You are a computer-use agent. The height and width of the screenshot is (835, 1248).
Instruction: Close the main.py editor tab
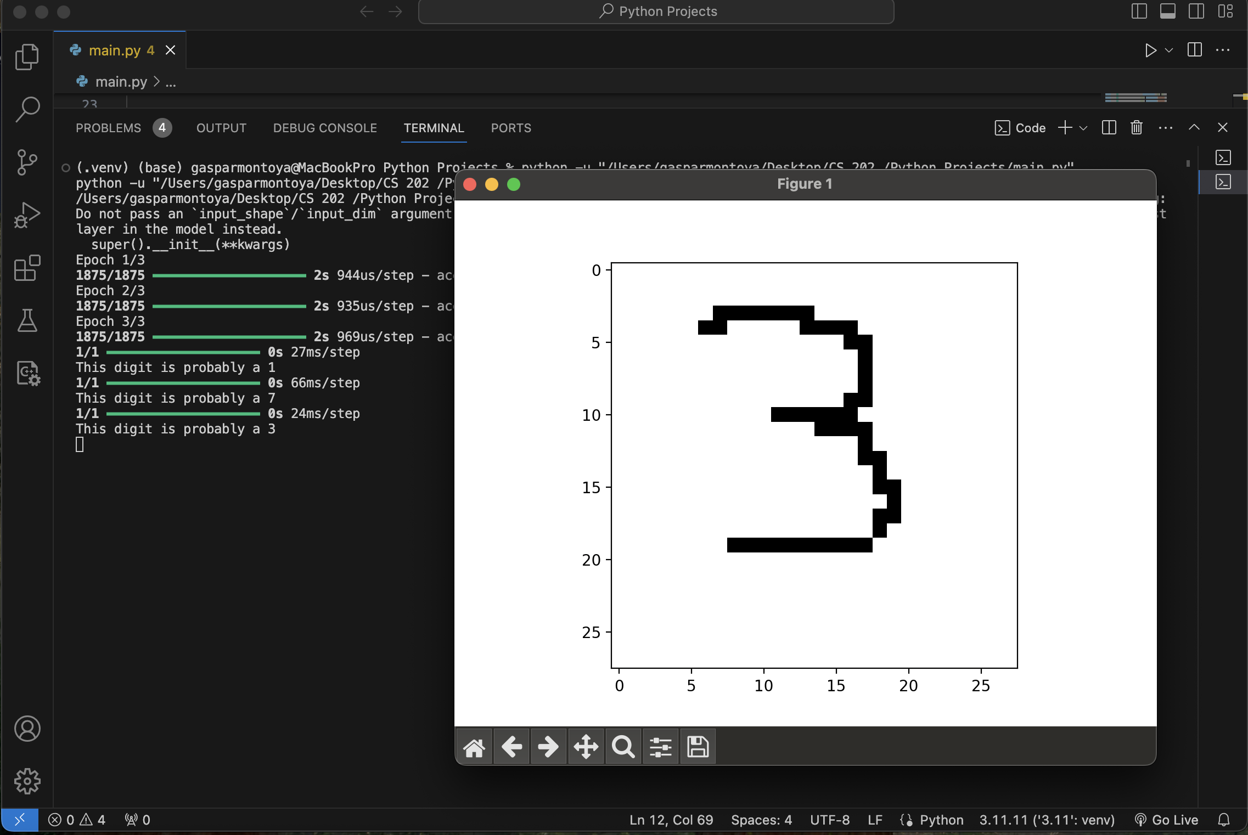pos(171,50)
